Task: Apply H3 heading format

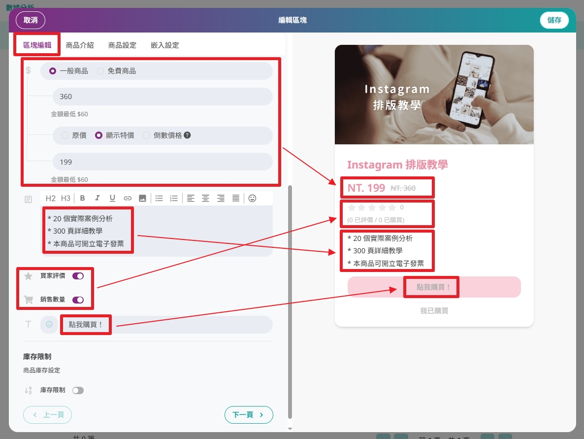Action: click(x=65, y=198)
